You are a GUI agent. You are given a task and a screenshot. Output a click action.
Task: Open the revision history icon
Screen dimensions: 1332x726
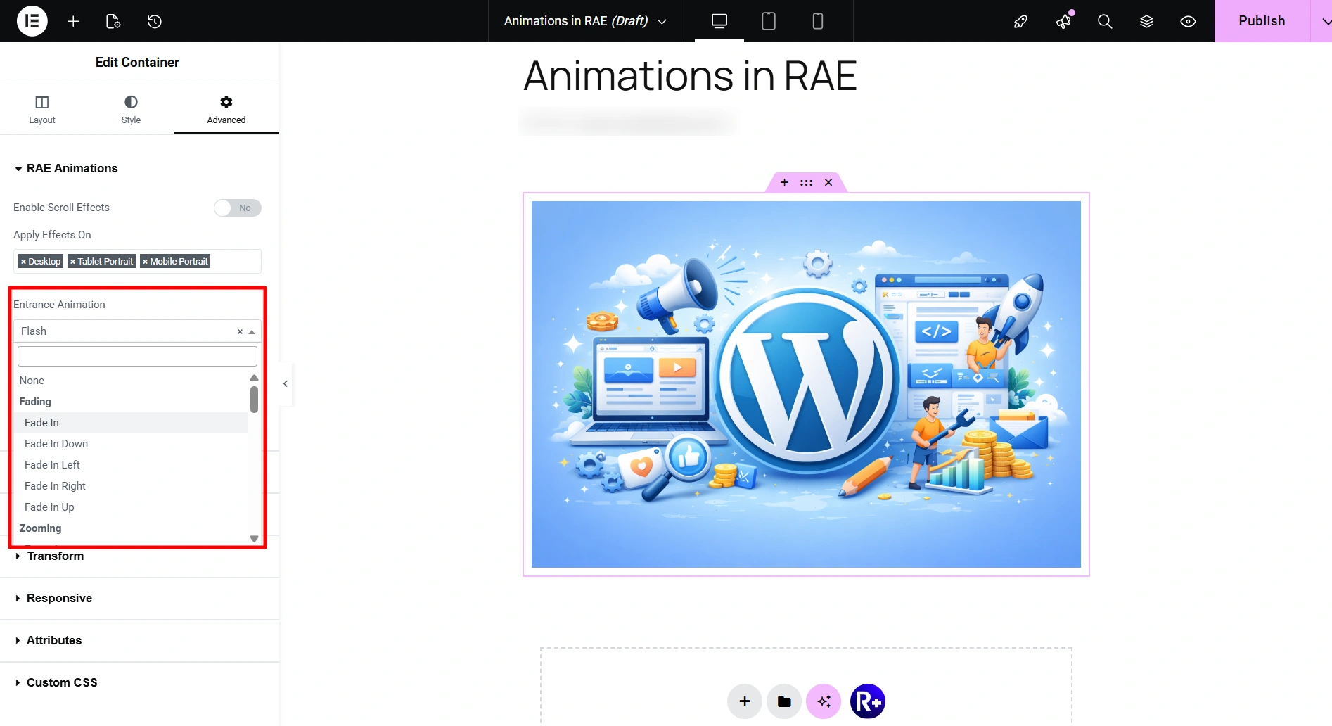155,21
